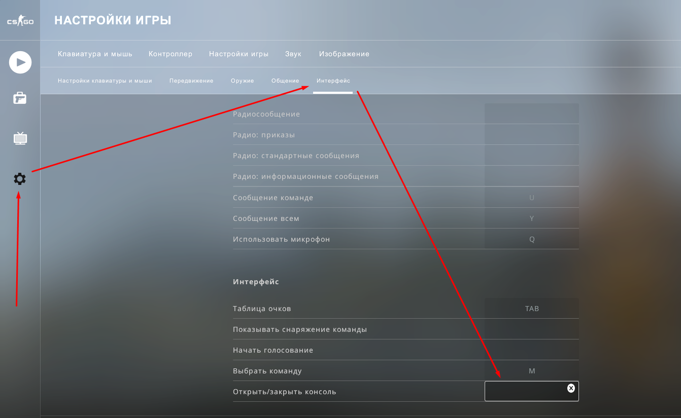681x418 pixels.
Task: Open the Play menu button
Action: (20, 62)
